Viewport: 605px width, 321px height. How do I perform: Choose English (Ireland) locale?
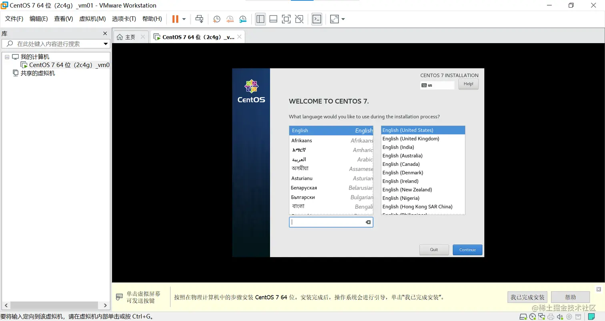tap(423, 181)
